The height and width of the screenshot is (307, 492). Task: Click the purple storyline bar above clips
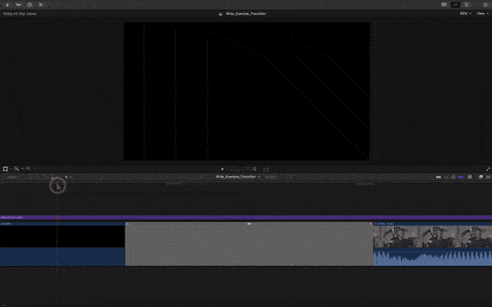(x=246, y=218)
